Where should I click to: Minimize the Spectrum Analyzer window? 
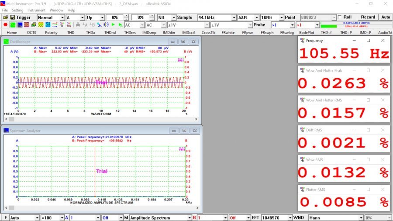[x=174, y=131]
